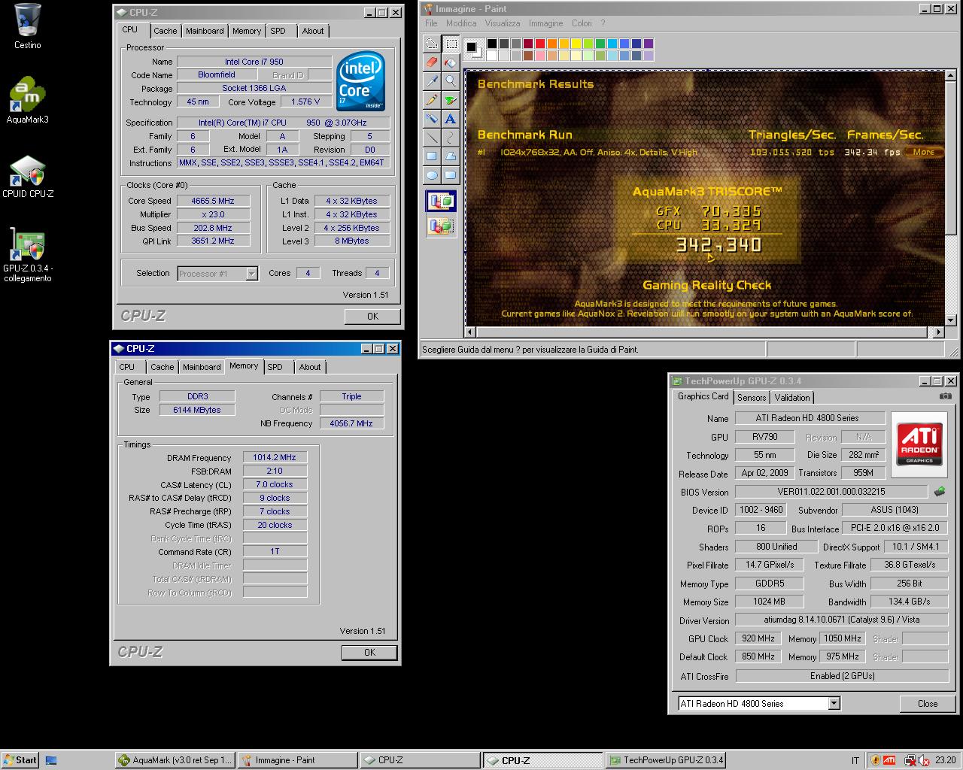Click the Driver Version field in GPU-Z

click(x=841, y=620)
